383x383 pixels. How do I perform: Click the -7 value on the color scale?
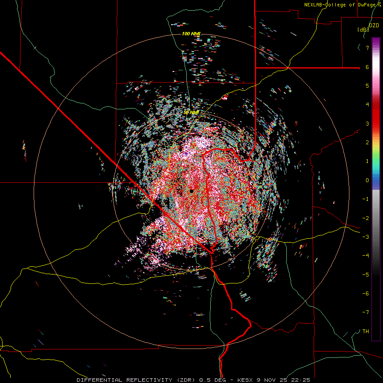[366, 312]
